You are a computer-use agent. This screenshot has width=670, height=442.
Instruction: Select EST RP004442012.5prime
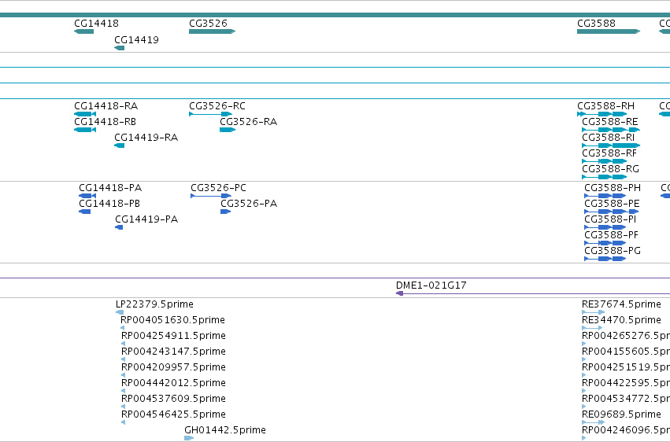tap(124, 391)
